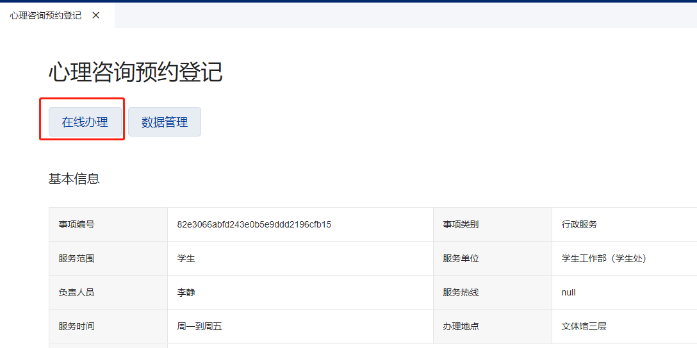
Task: Select the 心理咨询预约登记 tab
Action: (x=45, y=15)
